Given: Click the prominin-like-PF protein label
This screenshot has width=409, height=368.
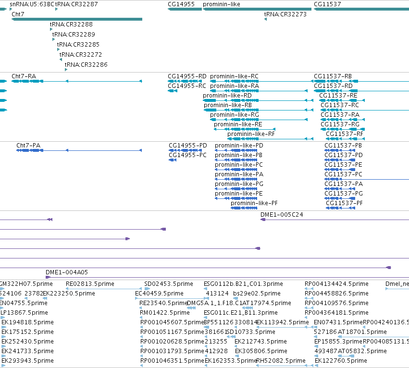Looking at the screenshot, I should [254, 203].
